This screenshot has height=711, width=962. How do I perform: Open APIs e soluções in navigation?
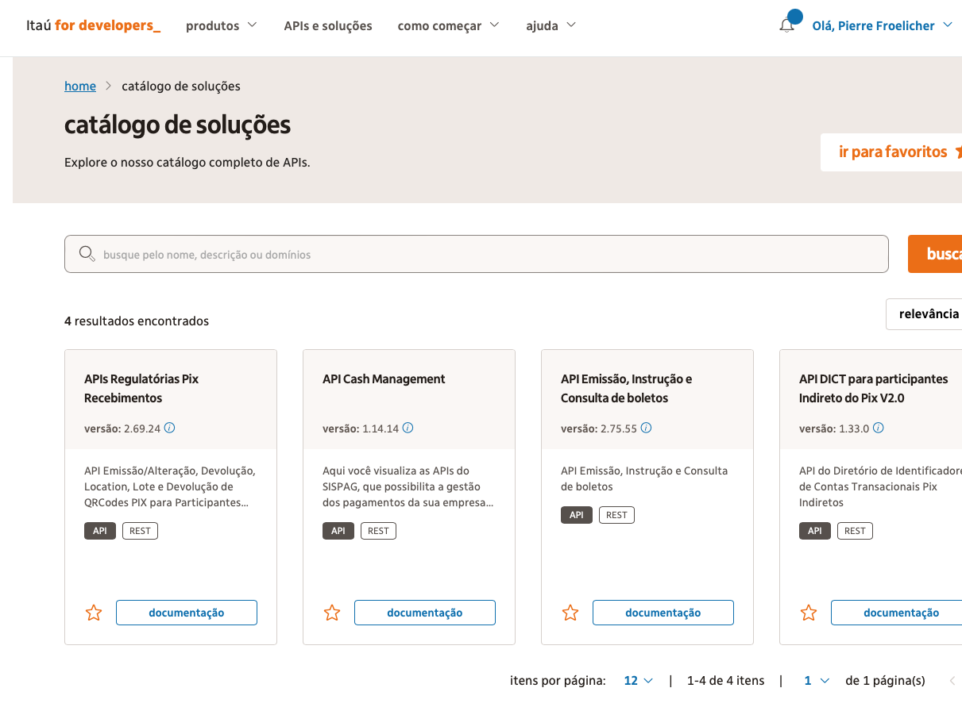pyautogui.click(x=328, y=25)
